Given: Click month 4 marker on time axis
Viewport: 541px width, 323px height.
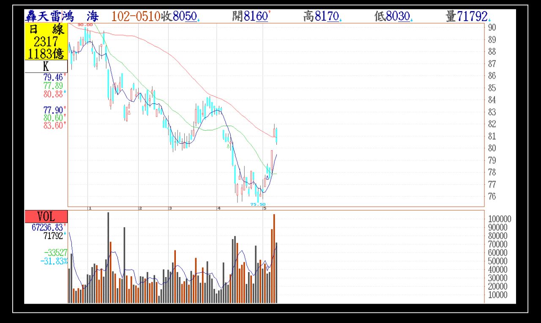Looking at the screenshot, I should pyautogui.click(x=219, y=208).
